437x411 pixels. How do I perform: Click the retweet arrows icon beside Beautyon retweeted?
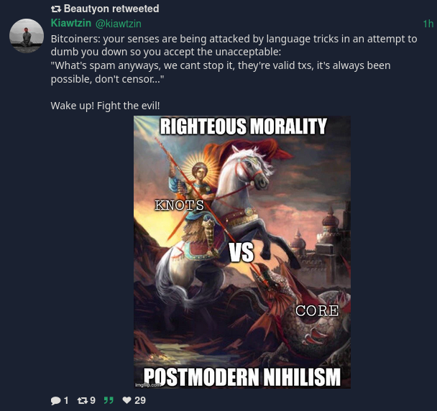pos(56,9)
